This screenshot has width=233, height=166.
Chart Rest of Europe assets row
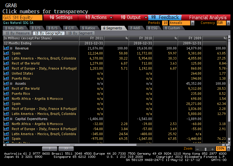click(6, 109)
